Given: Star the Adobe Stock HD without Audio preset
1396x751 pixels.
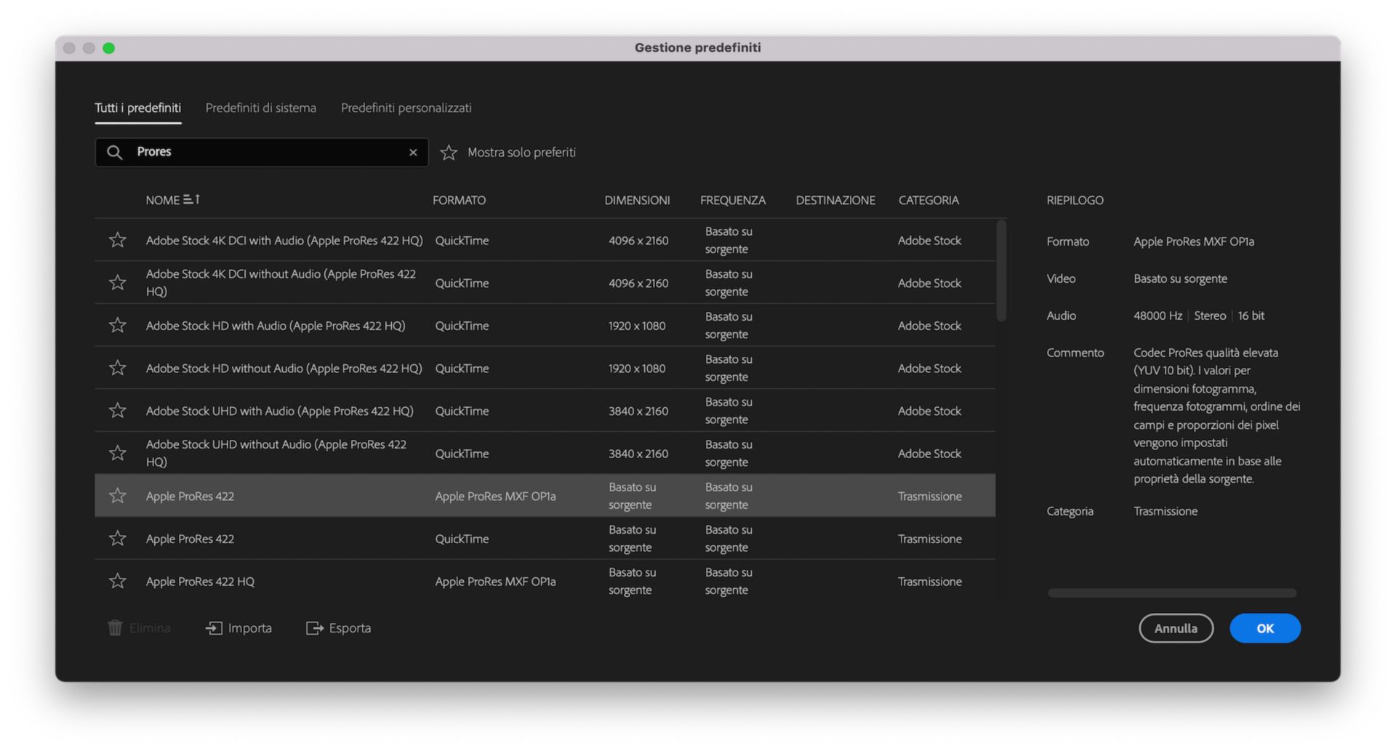Looking at the screenshot, I should coord(117,368).
